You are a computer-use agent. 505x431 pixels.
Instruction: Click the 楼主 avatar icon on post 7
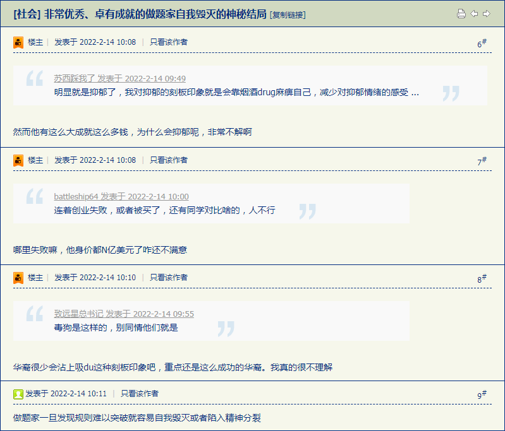[x=18, y=160]
